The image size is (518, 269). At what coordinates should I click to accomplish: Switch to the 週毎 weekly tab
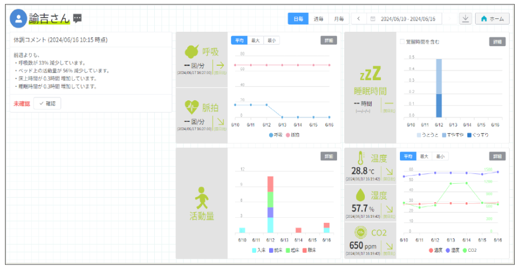pos(319,18)
